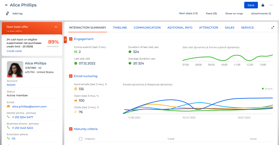Collapse the Next best offer panel
The width and height of the screenshot is (279, 145).
(x=56, y=27)
